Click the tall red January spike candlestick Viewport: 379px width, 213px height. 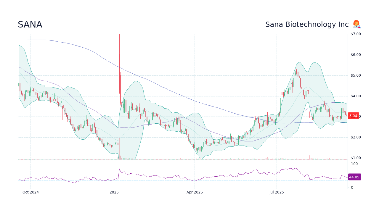click(x=119, y=68)
